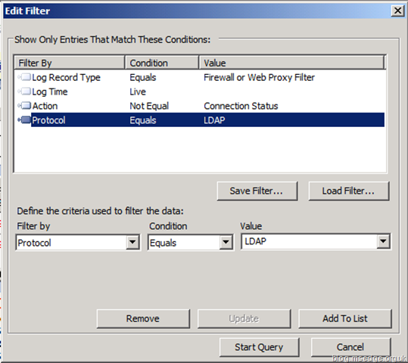Image resolution: width=408 pixels, height=363 pixels.
Task: Click the Remove button
Action: coord(143,318)
